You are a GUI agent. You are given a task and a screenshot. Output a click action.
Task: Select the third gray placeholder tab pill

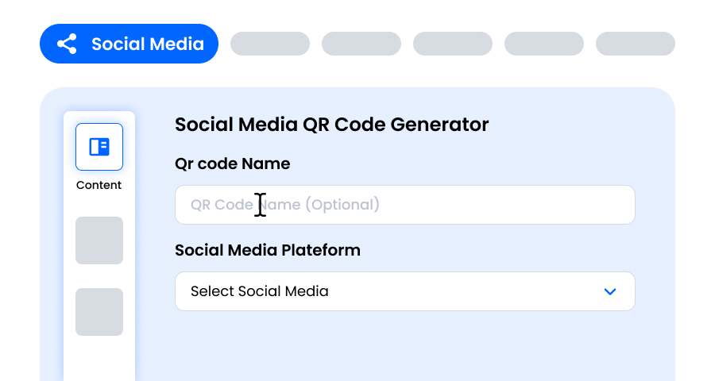tap(453, 44)
